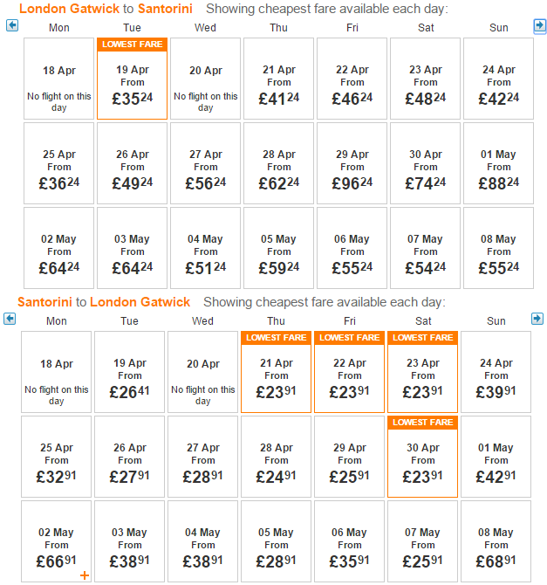The width and height of the screenshot is (547, 585).
Task: Select outbound 19 Apr lowest fare £35.24
Action: click(x=132, y=79)
